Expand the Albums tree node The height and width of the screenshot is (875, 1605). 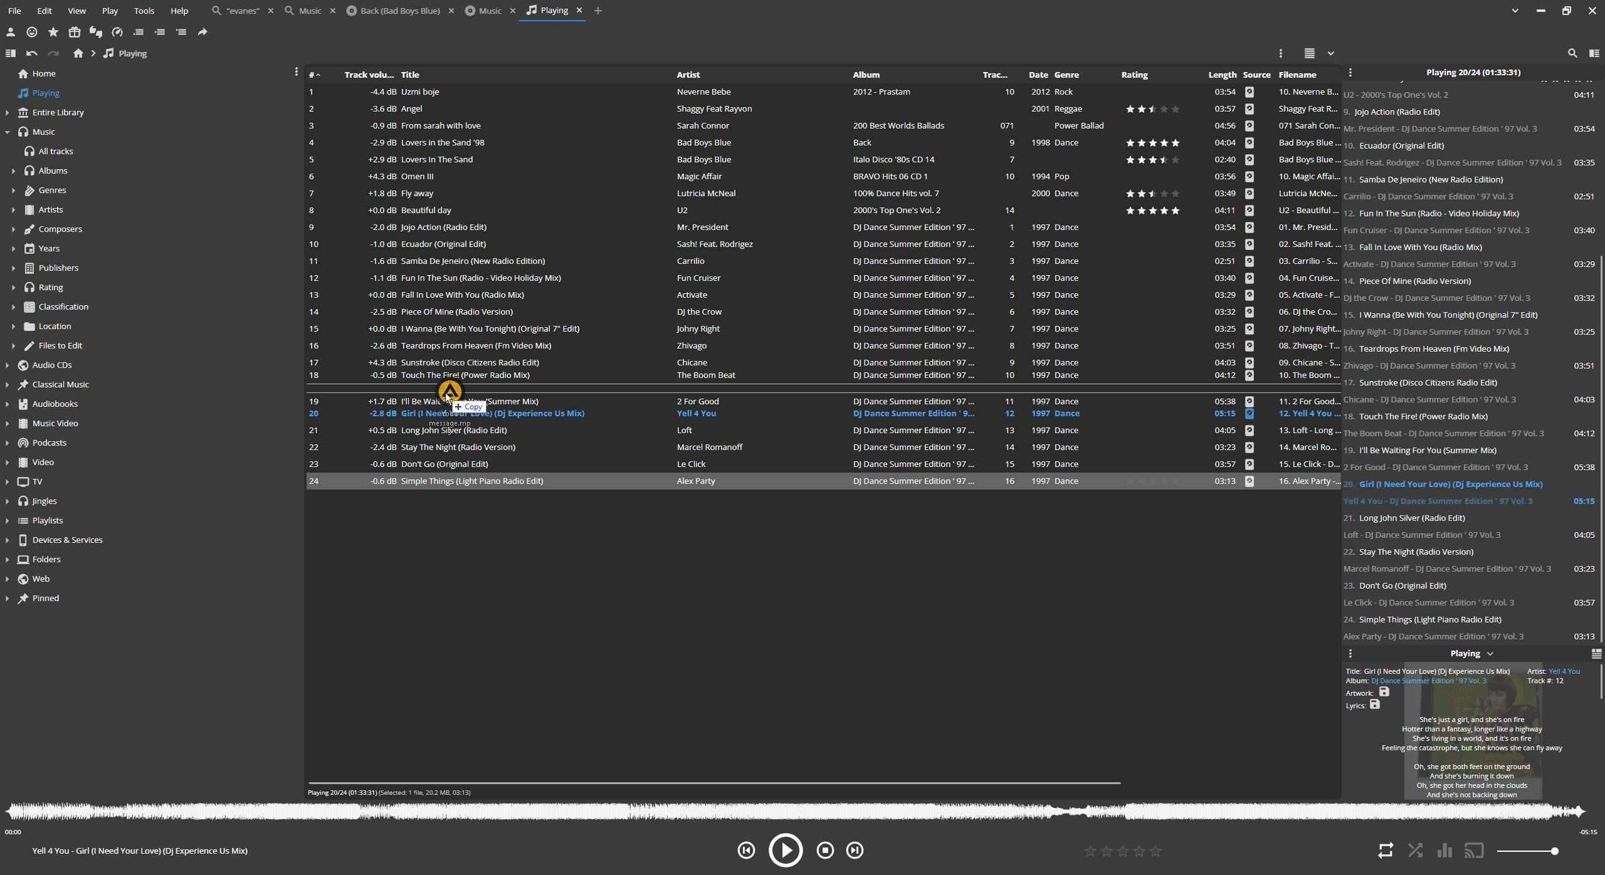(13, 170)
